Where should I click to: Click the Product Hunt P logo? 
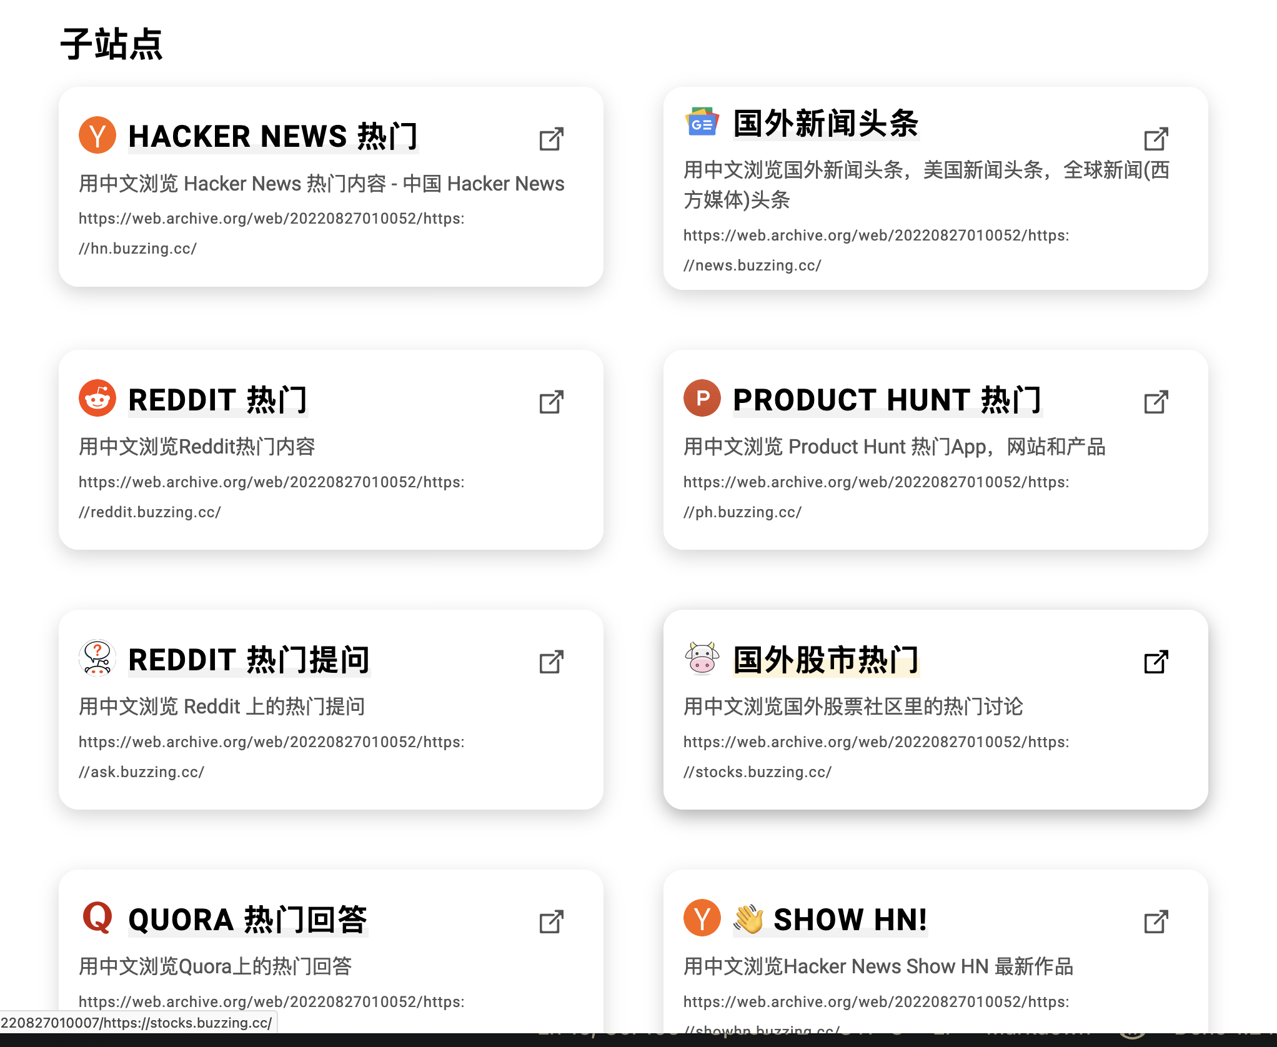tap(702, 398)
